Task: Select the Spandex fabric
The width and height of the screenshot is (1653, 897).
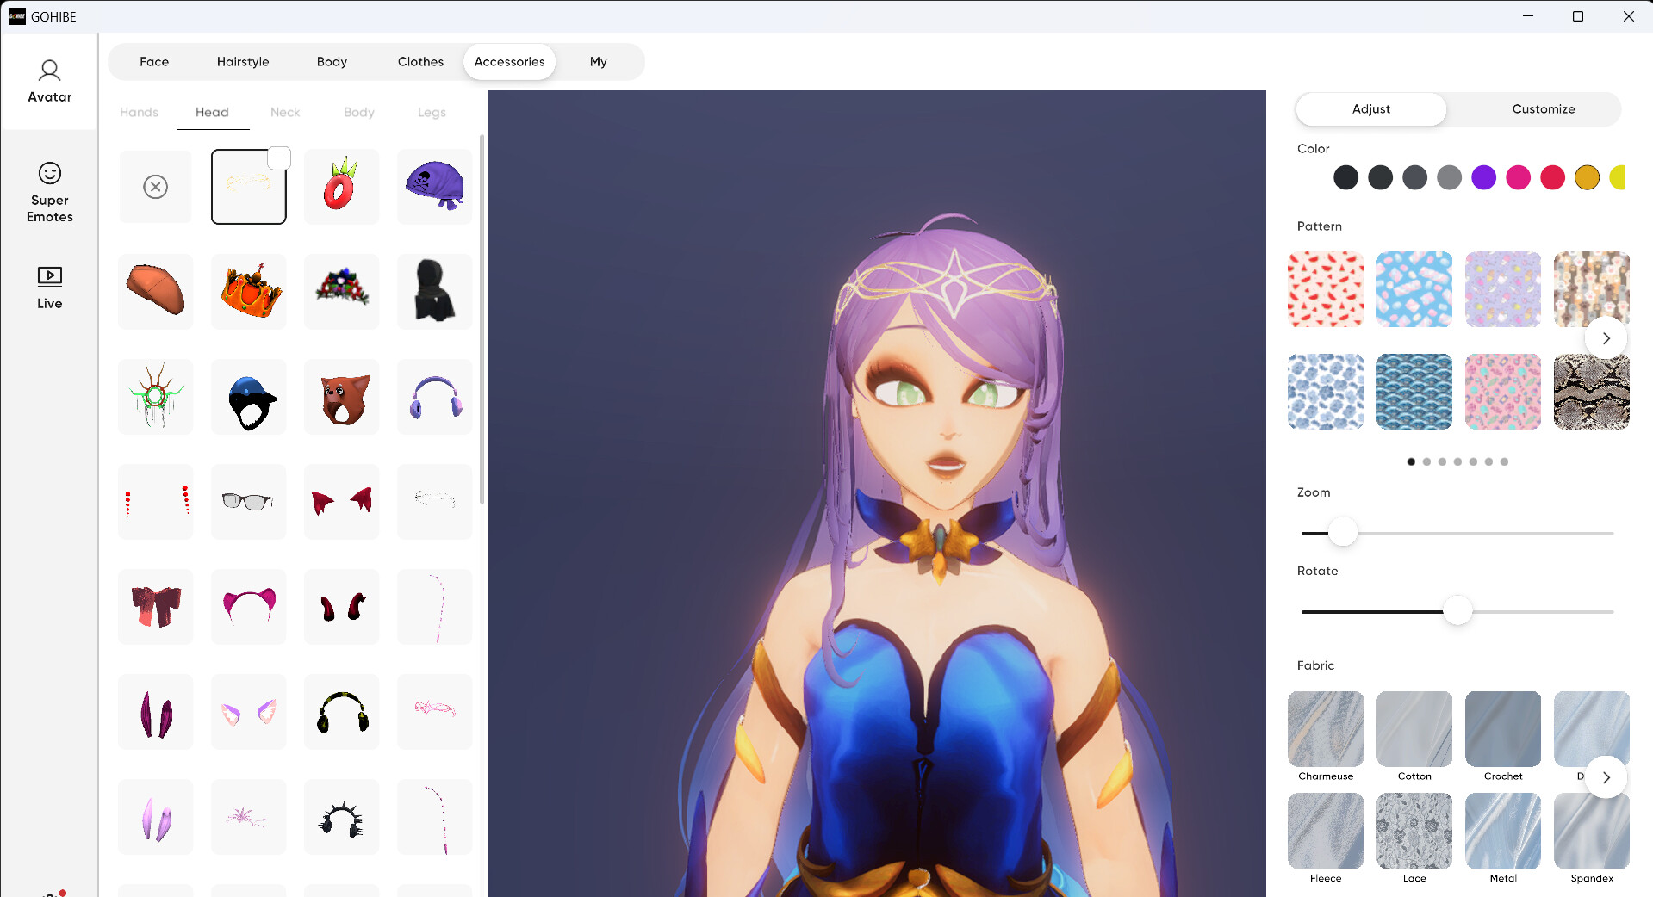Action: point(1592,831)
